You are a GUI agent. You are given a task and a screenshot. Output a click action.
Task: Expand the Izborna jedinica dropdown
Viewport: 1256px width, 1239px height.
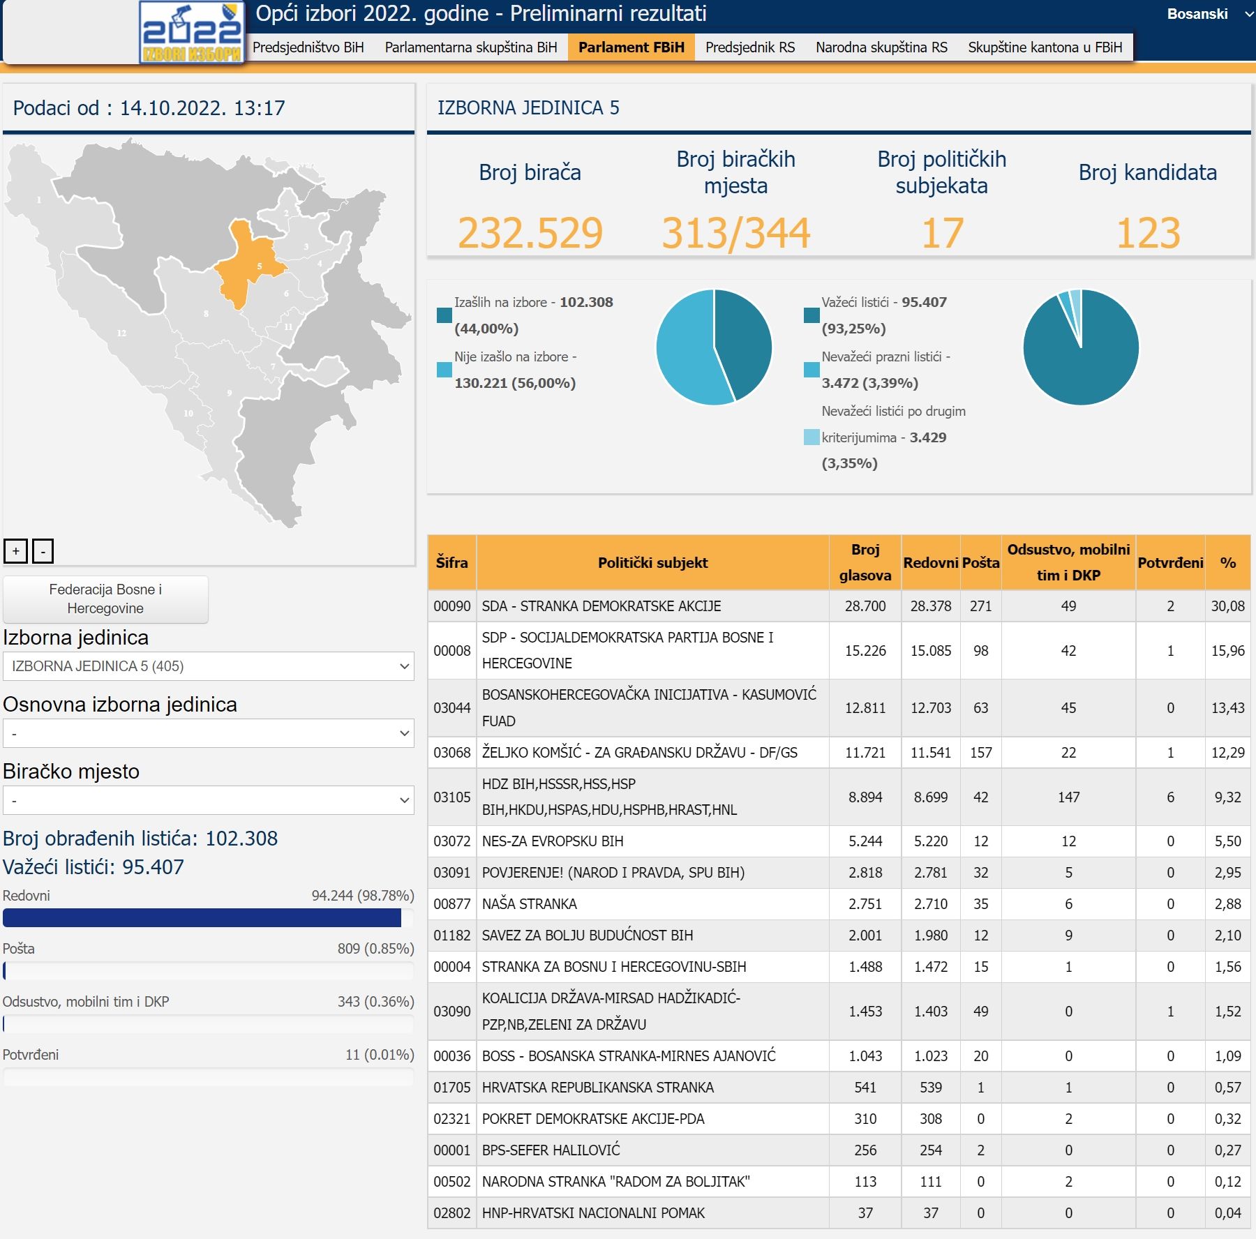click(x=208, y=666)
